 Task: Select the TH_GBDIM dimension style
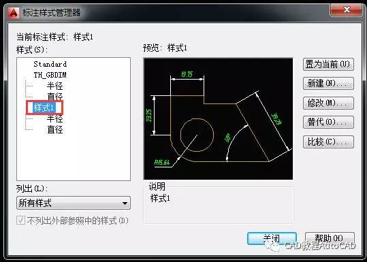[50, 75]
